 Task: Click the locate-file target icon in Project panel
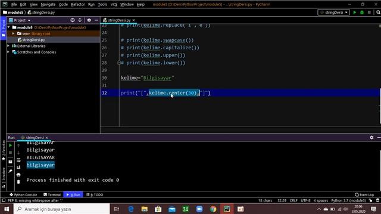coord(73,20)
